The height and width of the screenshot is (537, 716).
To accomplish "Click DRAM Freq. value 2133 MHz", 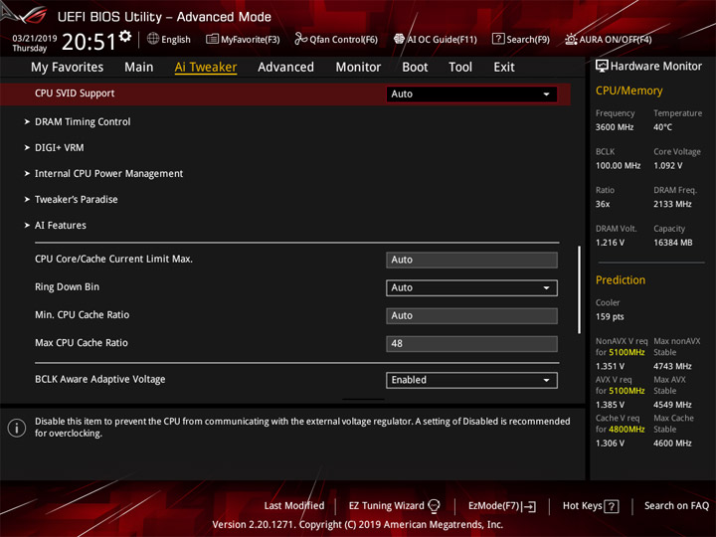I will pos(672,204).
